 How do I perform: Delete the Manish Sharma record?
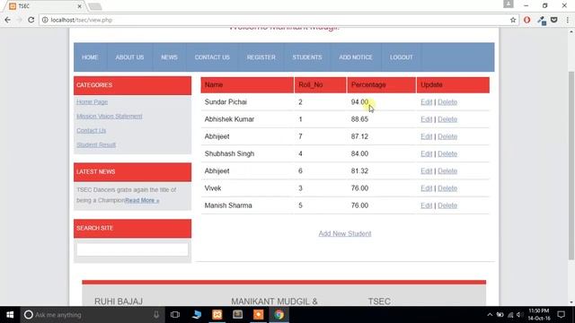447,205
